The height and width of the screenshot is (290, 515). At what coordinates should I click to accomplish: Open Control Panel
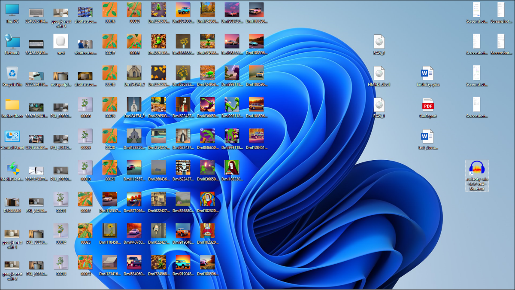pos(12,137)
